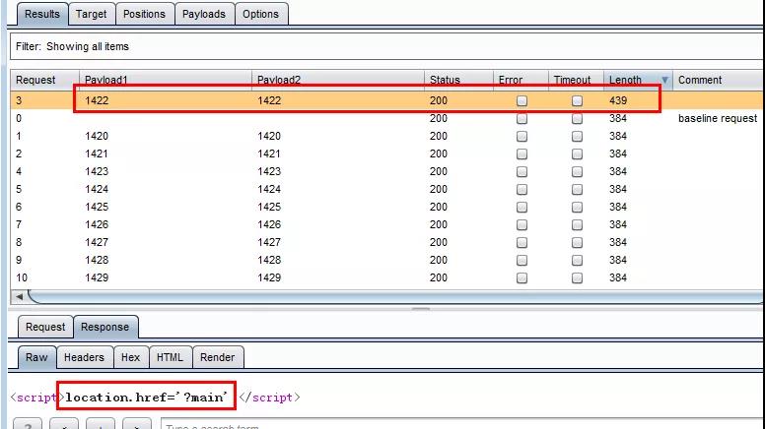Open the Target tab
This screenshot has height=429, width=765.
coord(92,14)
